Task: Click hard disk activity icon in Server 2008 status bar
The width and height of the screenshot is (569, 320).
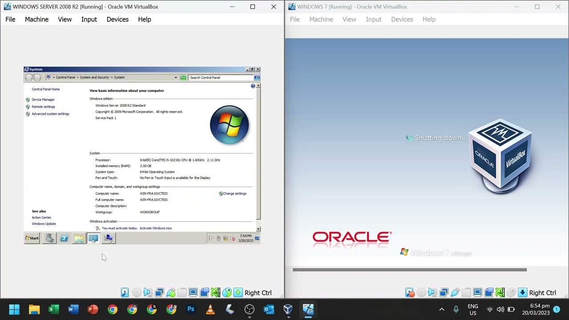Action: pyautogui.click(x=125, y=292)
